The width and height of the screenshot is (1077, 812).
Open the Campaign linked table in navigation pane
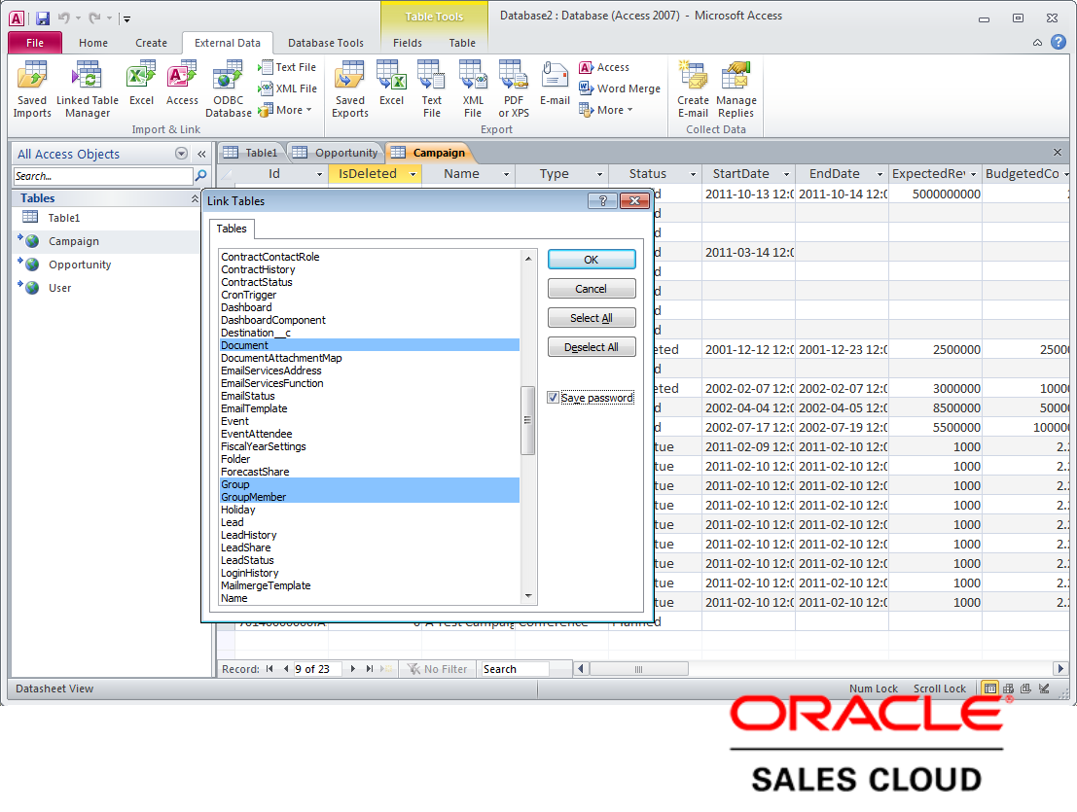(74, 241)
